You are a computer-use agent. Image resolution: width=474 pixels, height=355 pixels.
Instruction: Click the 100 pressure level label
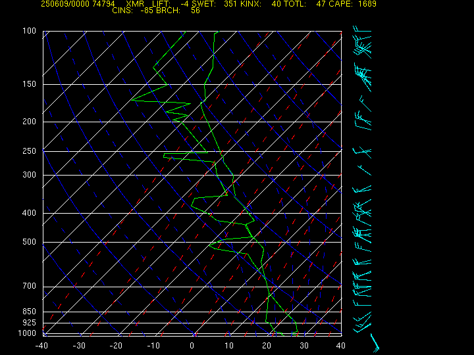pos(29,31)
